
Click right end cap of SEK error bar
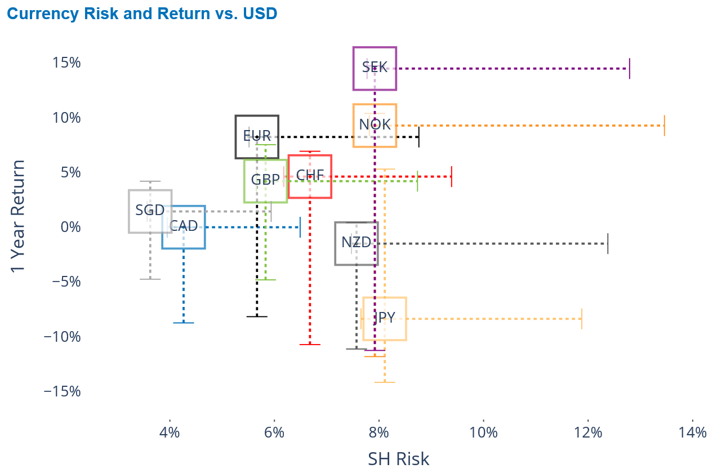[x=630, y=68]
